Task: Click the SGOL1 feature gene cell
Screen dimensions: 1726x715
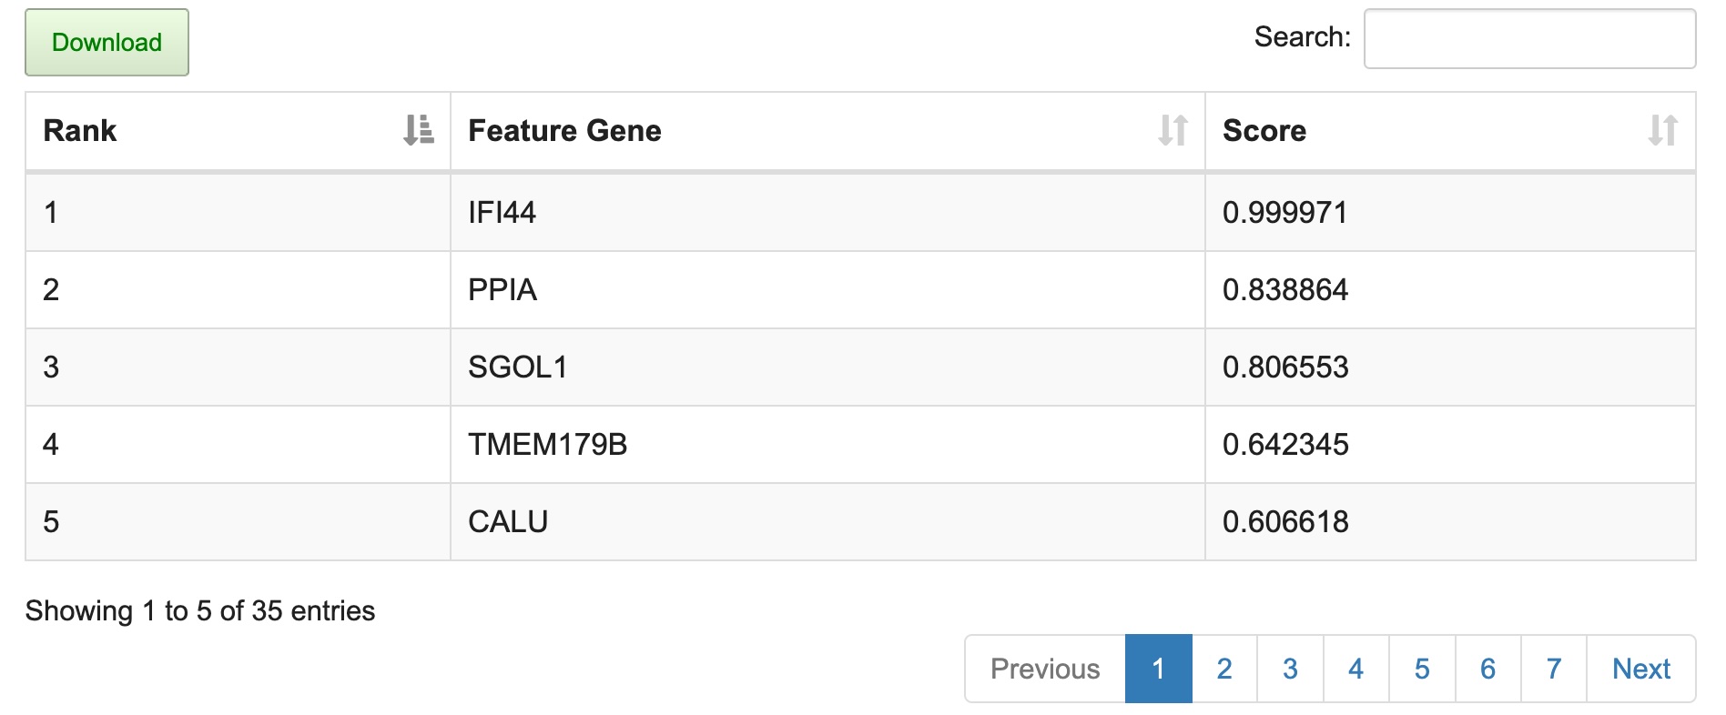Action: 827,367
